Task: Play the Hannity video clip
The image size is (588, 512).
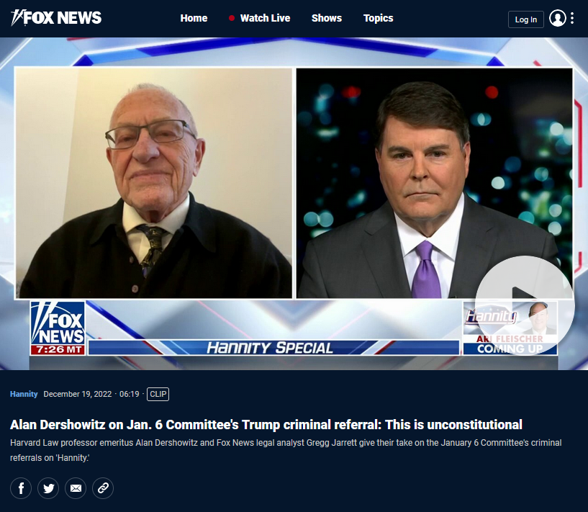Action: pos(525,305)
